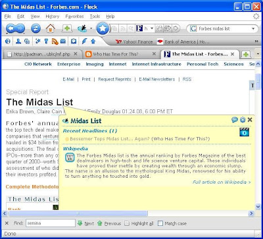Click the Forbes favicon in the address bar

click(x=139, y=28)
